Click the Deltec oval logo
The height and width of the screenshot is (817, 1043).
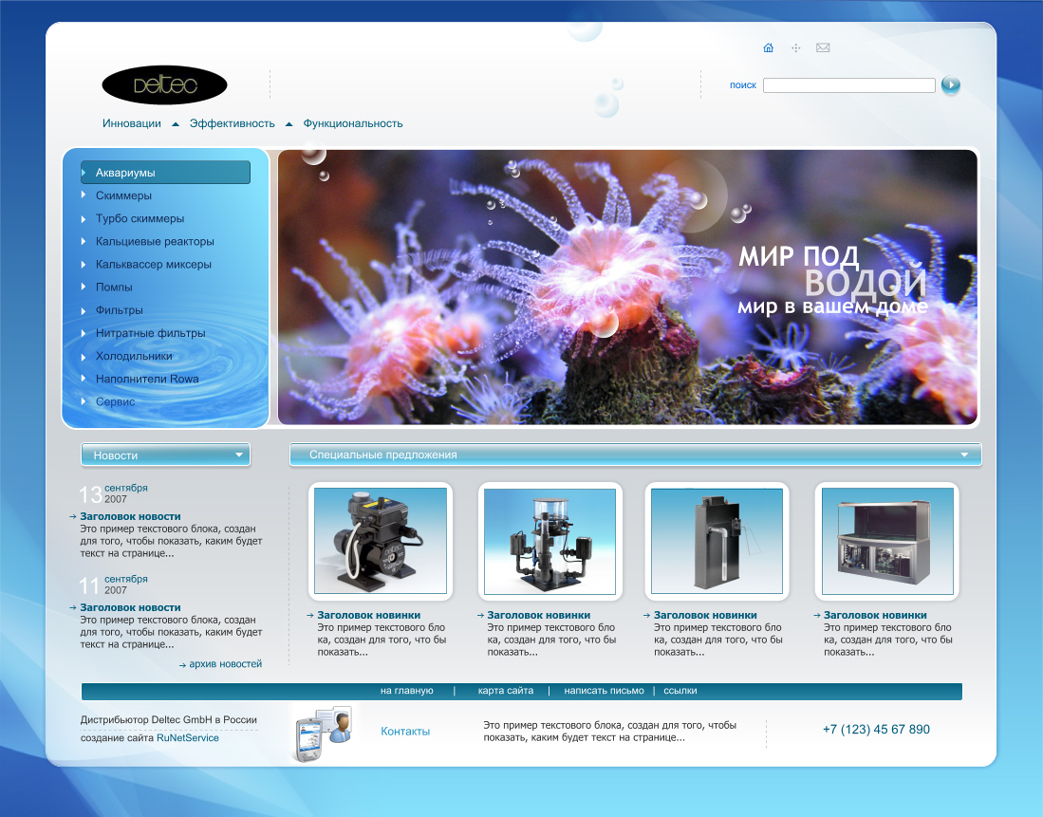(x=164, y=85)
